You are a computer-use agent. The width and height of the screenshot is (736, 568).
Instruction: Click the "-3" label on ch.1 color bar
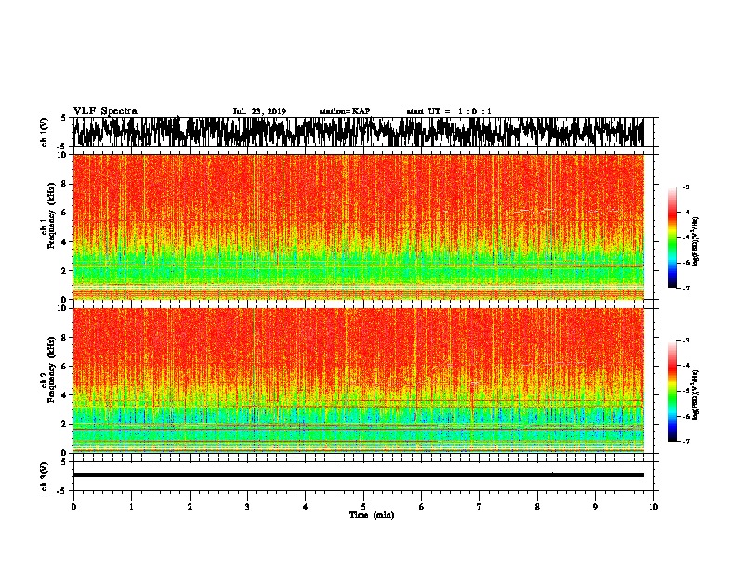685,187
